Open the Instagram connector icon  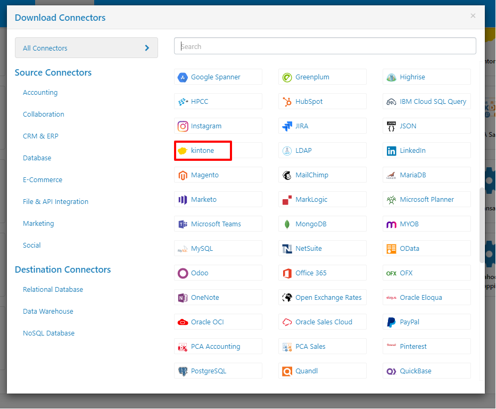(183, 126)
